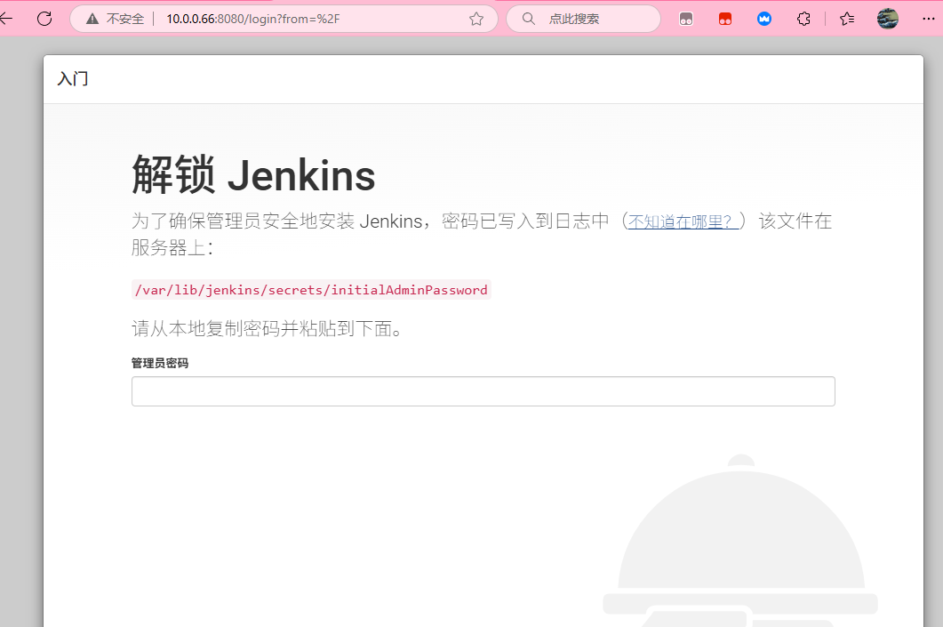Click the 请从本地复制密码并粘贴到下面 instruction text

point(267,328)
